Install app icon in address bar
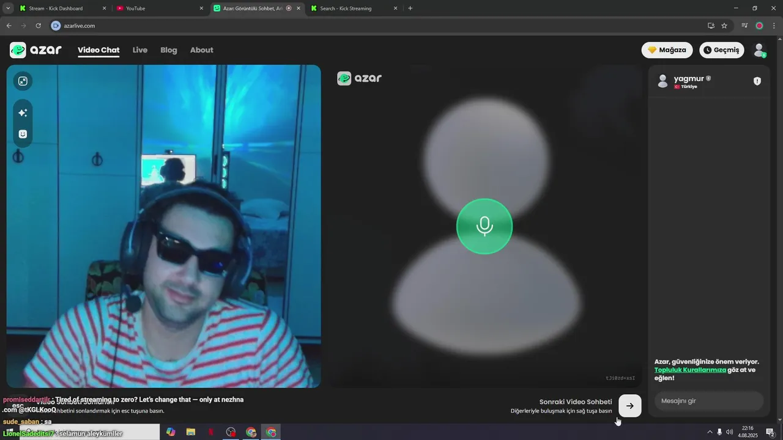The height and width of the screenshot is (440, 783). coord(711,26)
